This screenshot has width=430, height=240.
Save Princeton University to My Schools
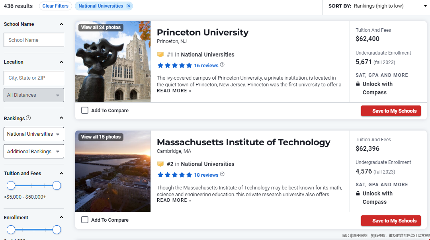(391, 111)
